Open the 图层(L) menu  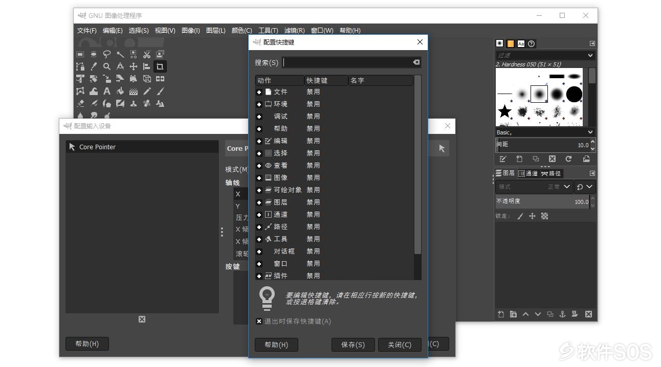click(x=216, y=31)
